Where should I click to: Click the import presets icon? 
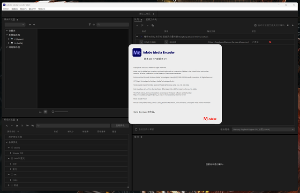pyautogui.click(x=27, y=126)
